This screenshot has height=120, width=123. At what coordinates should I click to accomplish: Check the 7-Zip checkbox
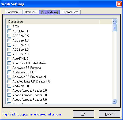pyautogui.click(x=9, y=27)
